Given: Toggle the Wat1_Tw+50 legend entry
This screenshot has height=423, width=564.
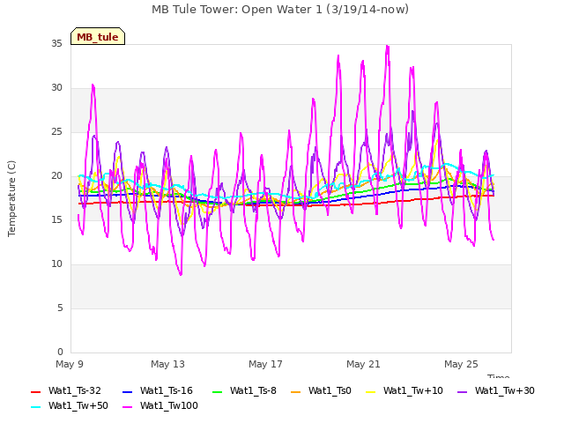Looking at the screenshot, I should pos(70,405).
